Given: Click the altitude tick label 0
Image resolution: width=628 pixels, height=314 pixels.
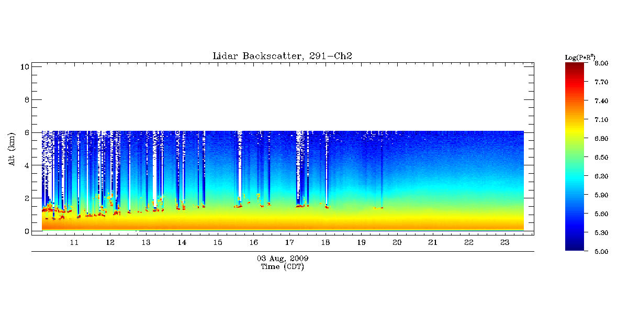Looking at the screenshot, I should (26, 231).
